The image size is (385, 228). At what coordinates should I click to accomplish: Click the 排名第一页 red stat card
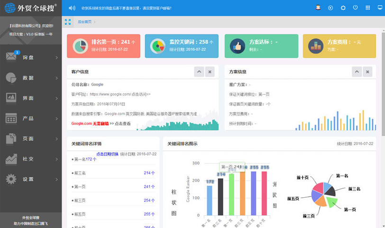point(103,46)
